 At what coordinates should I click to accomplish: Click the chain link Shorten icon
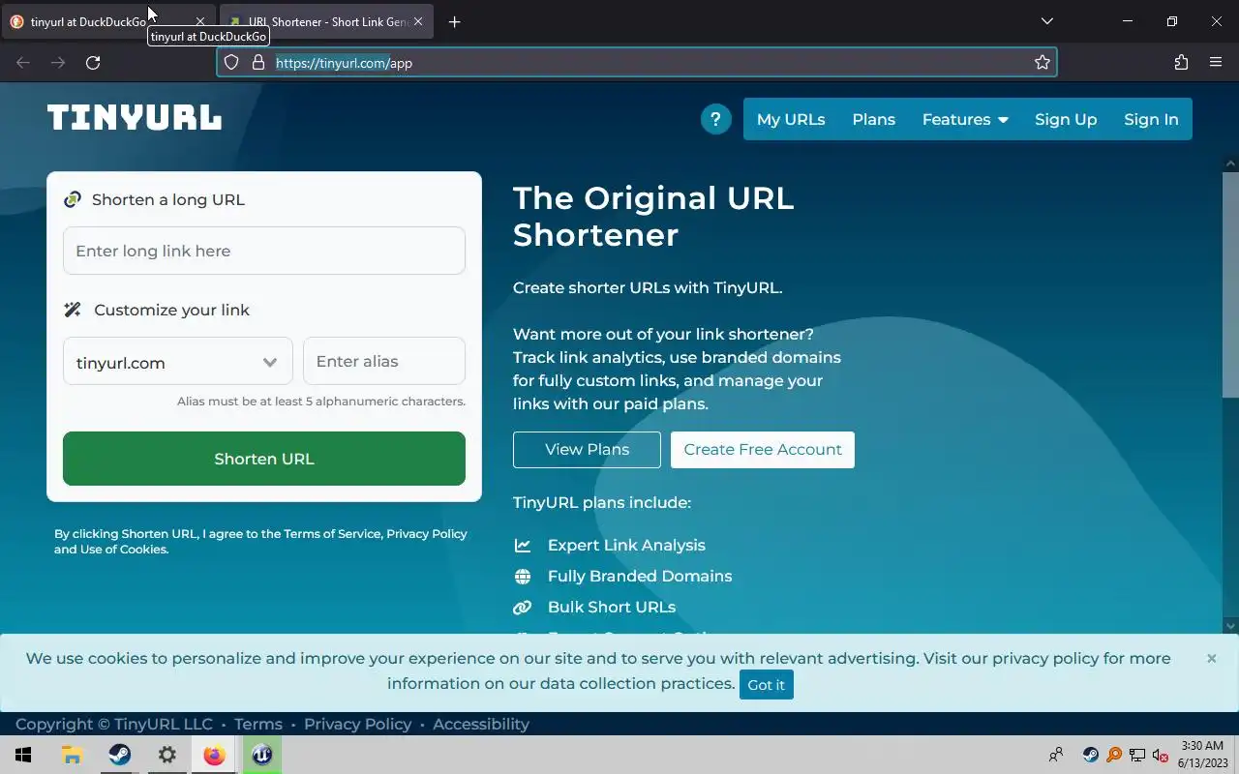coord(73,199)
